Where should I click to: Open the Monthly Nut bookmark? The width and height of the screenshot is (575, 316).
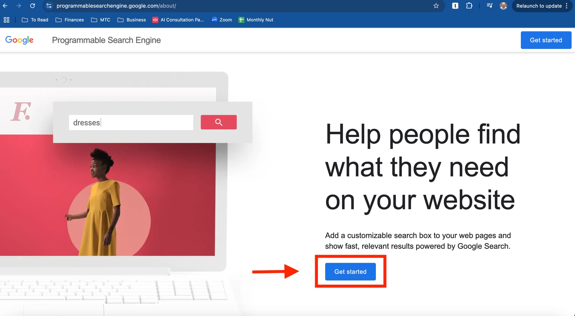click(x=256, y=20)
